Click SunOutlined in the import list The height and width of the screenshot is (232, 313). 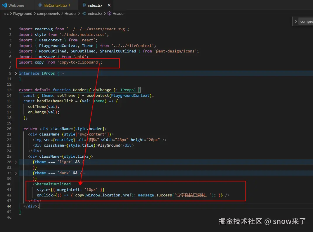(x=83, y=51)
